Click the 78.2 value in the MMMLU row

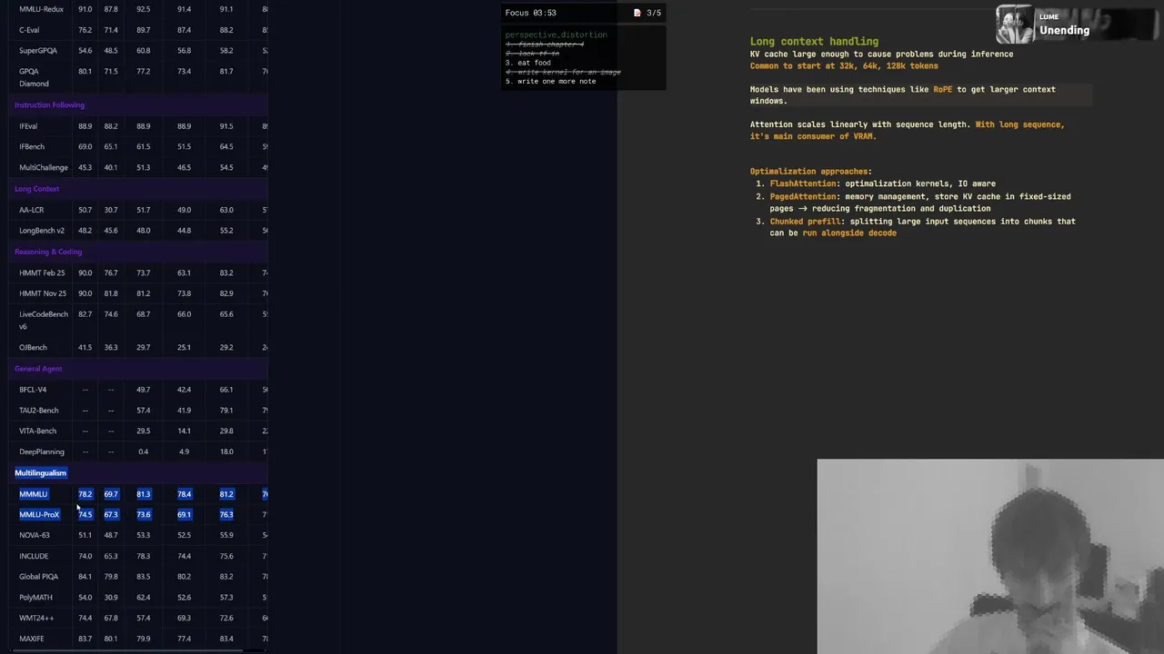click(x=85, y=494)
